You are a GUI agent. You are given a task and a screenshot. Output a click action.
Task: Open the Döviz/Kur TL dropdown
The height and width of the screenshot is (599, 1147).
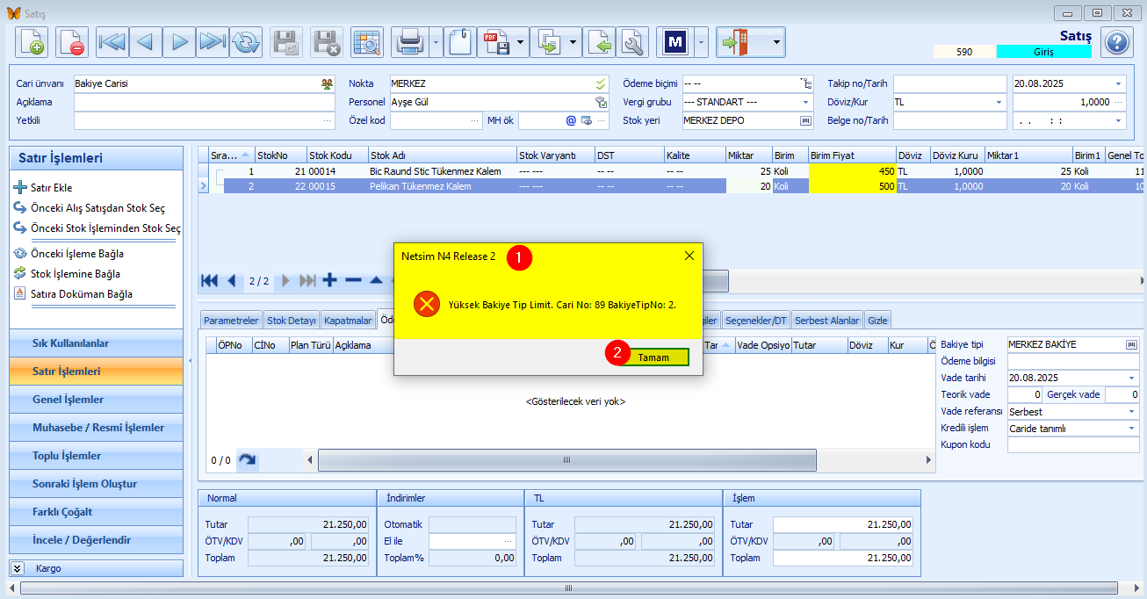point(999,102)
